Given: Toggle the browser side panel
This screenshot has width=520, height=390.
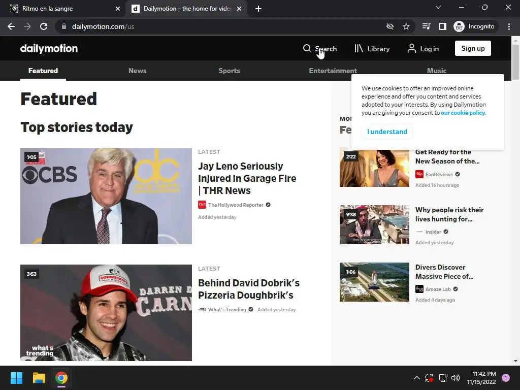Looking at the screenshot, I should [443, 26].
